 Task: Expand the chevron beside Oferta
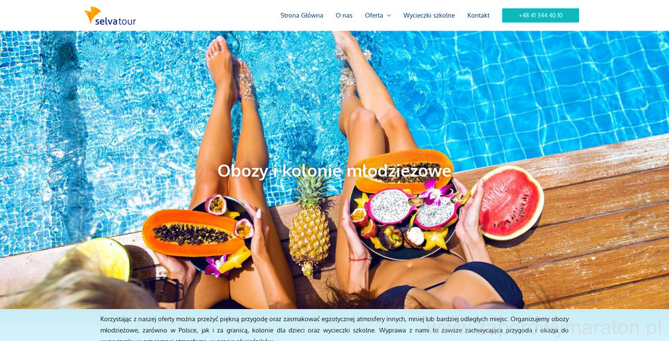[x=388, y=16]
